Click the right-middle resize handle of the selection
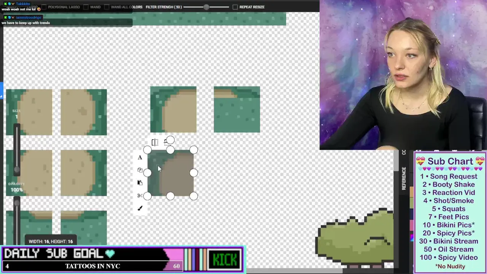The height and width of the screenshot is (274, 487). [x=194, y=173]
